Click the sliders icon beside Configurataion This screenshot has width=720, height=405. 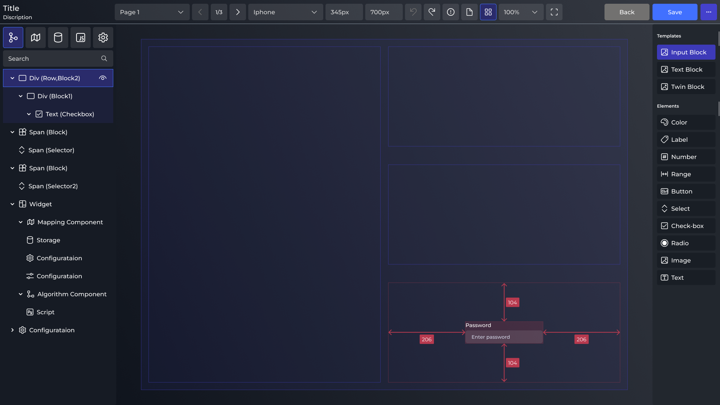point(30,276)
